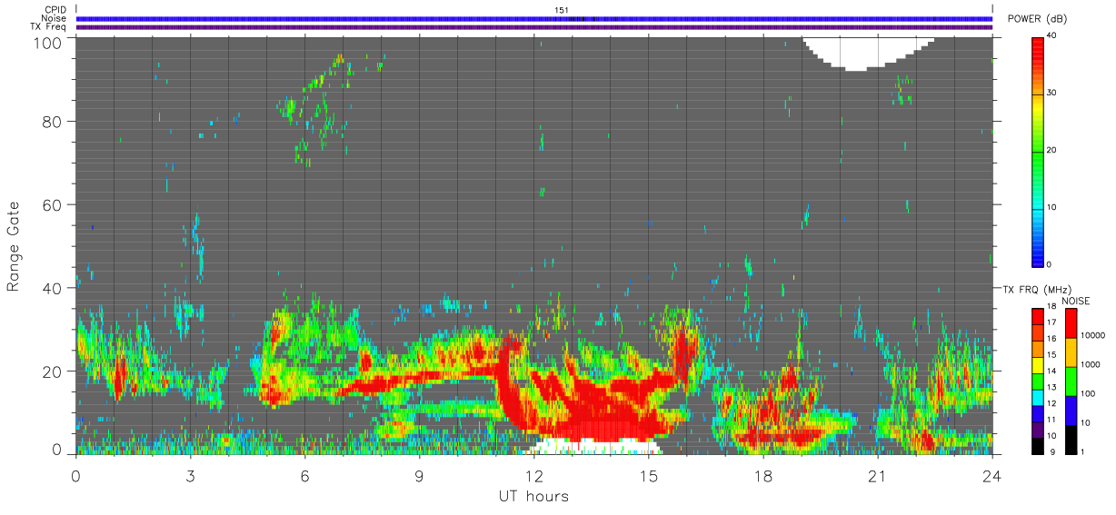Click the NOISE legend title
The width and height of the screenshot is (1116, 515).
click(x=1075, y=301)
